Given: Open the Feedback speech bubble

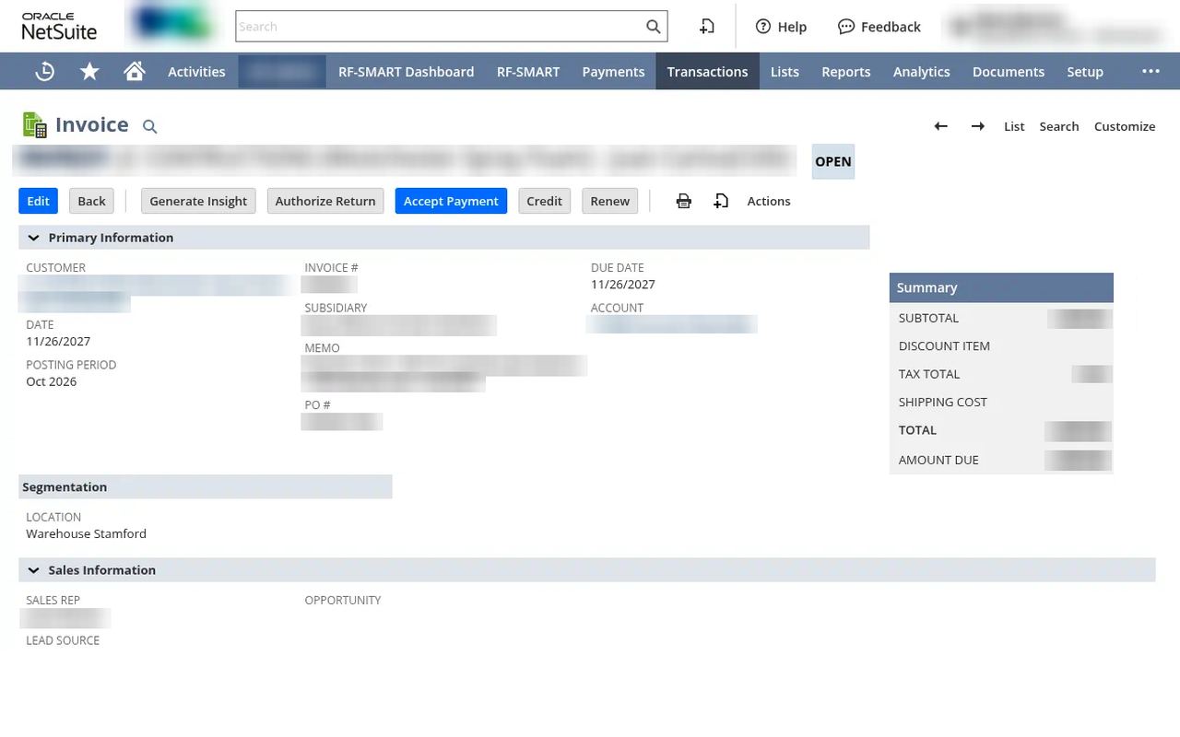Looking at the screenshot, I should (879, 27).
